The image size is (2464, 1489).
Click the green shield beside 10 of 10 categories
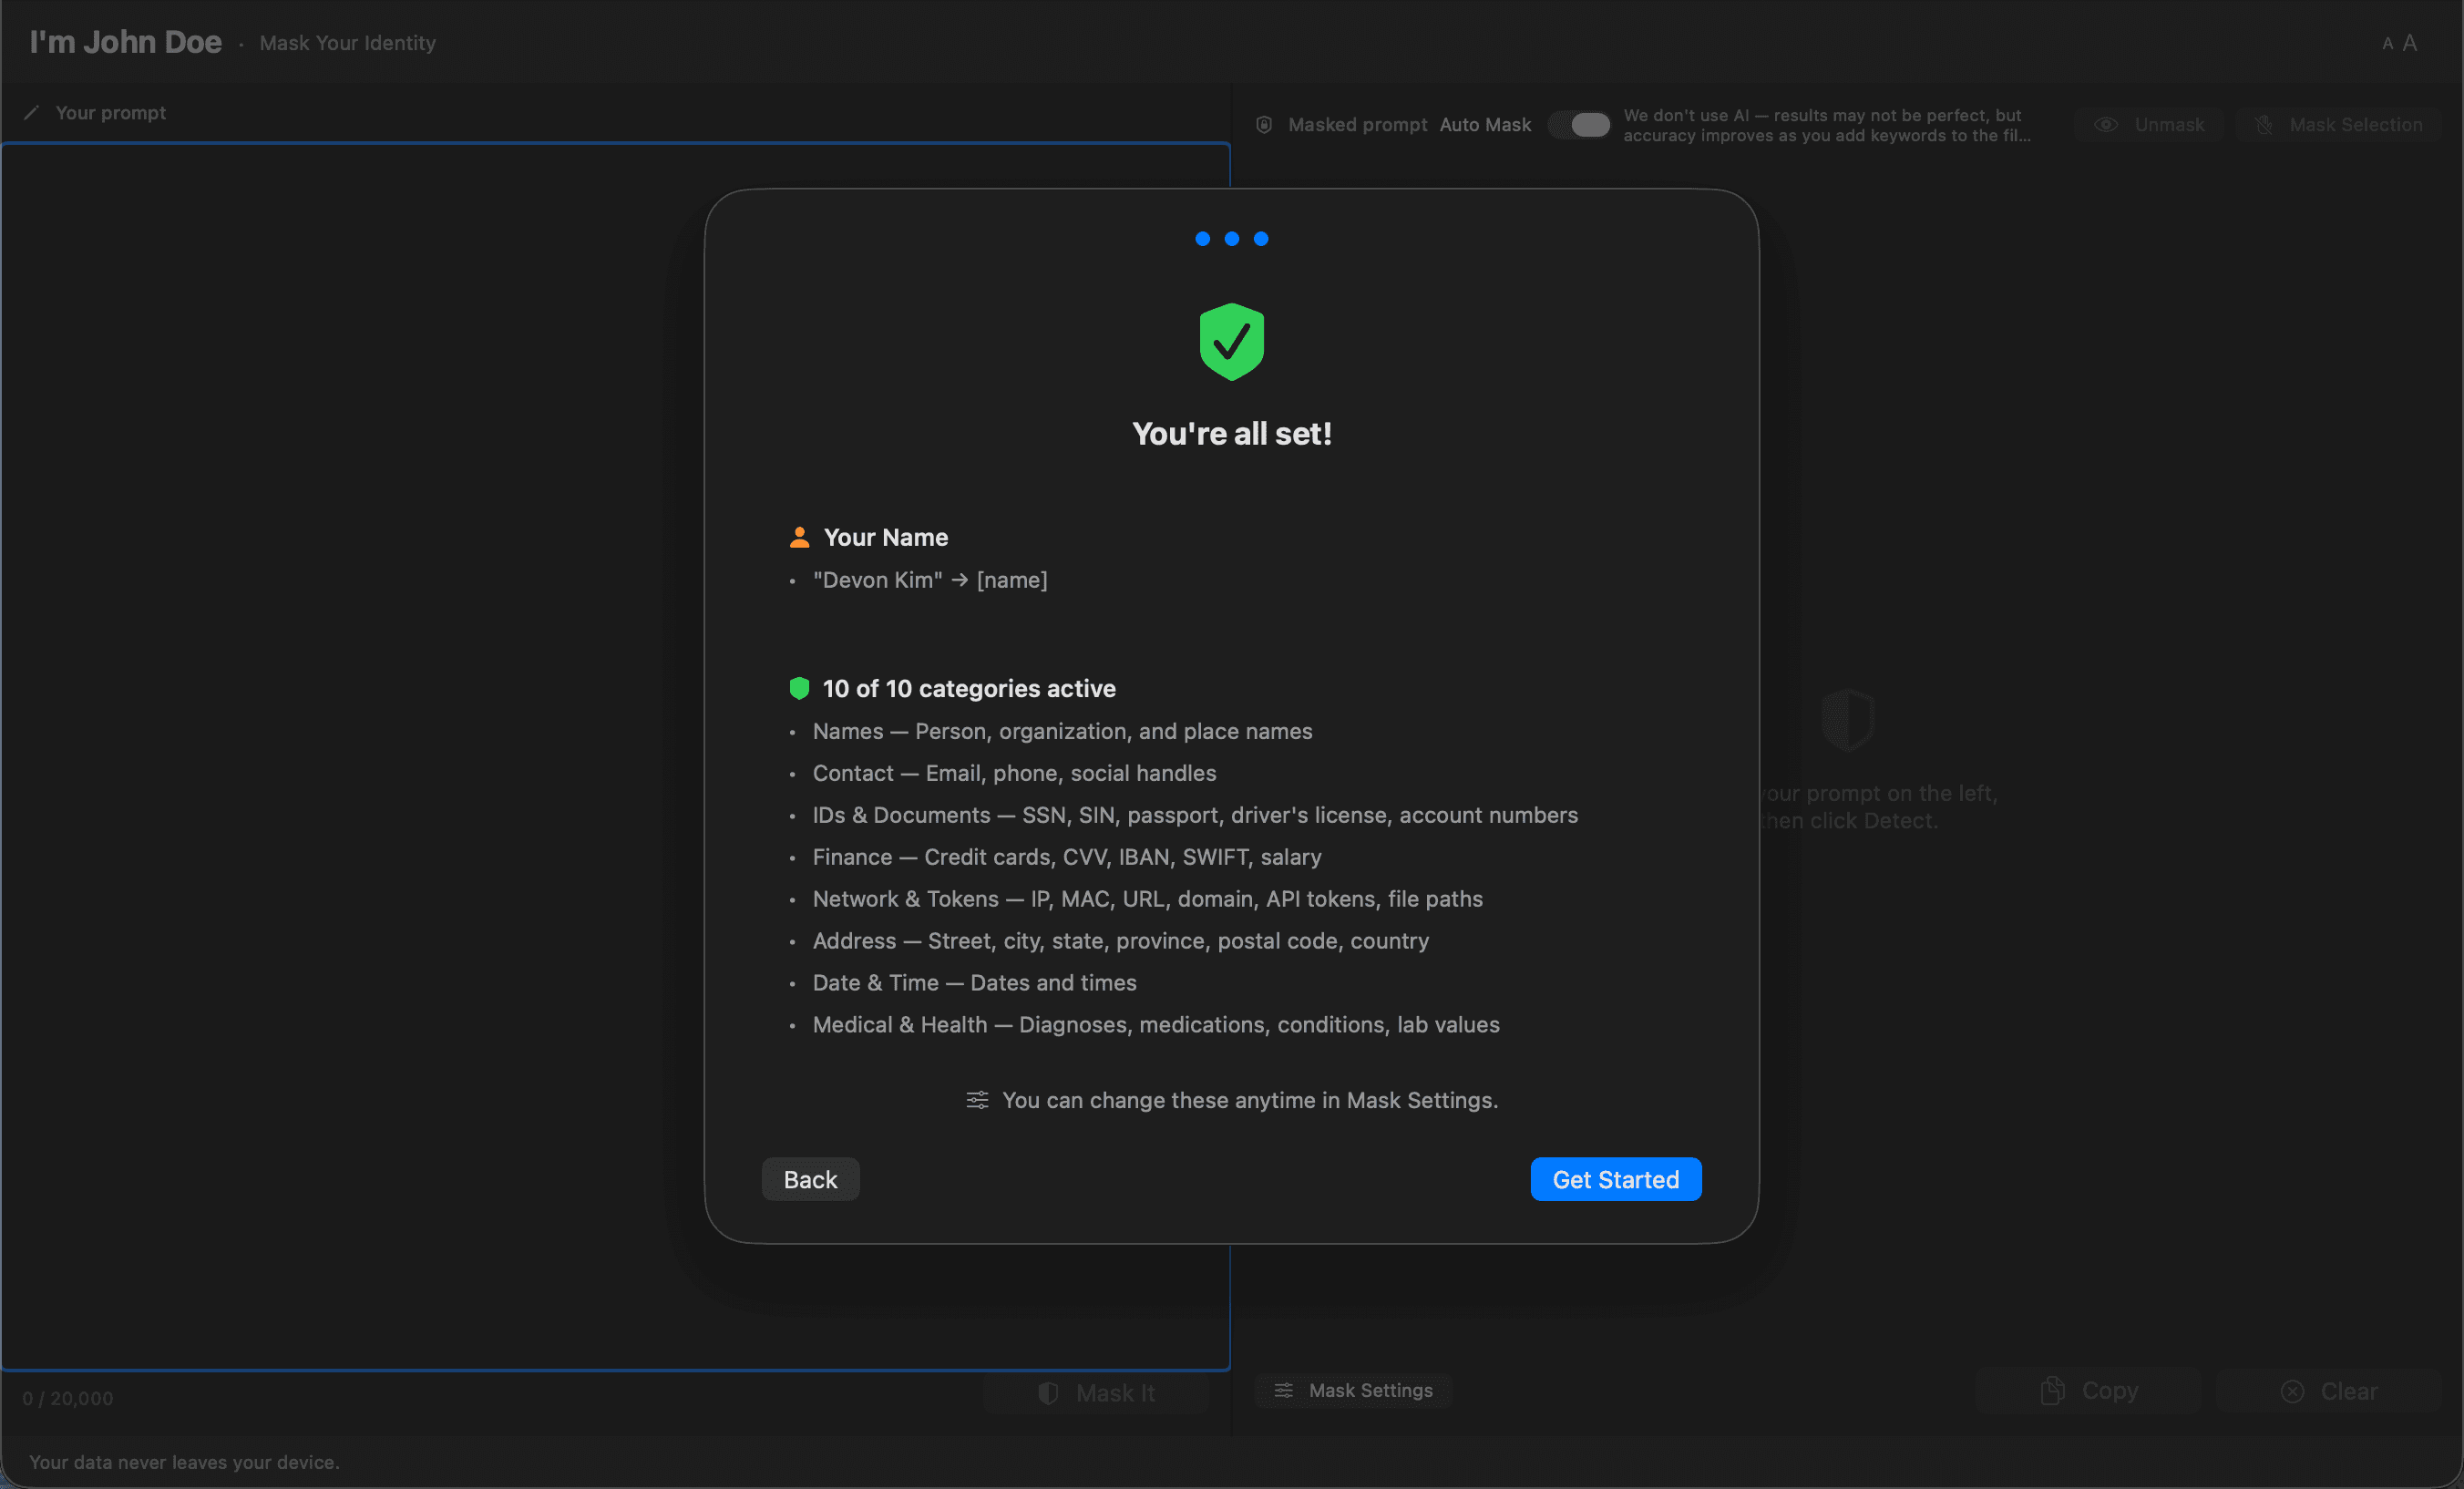799,688
